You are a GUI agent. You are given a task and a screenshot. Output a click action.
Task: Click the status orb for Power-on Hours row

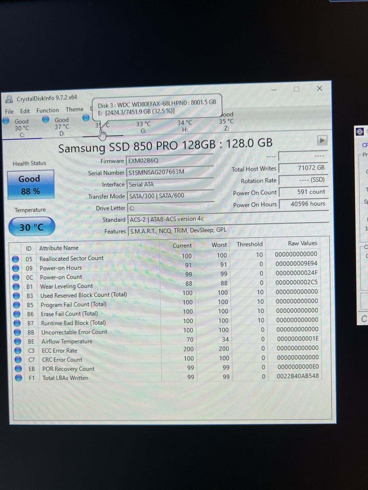click(x=16, y=268)
